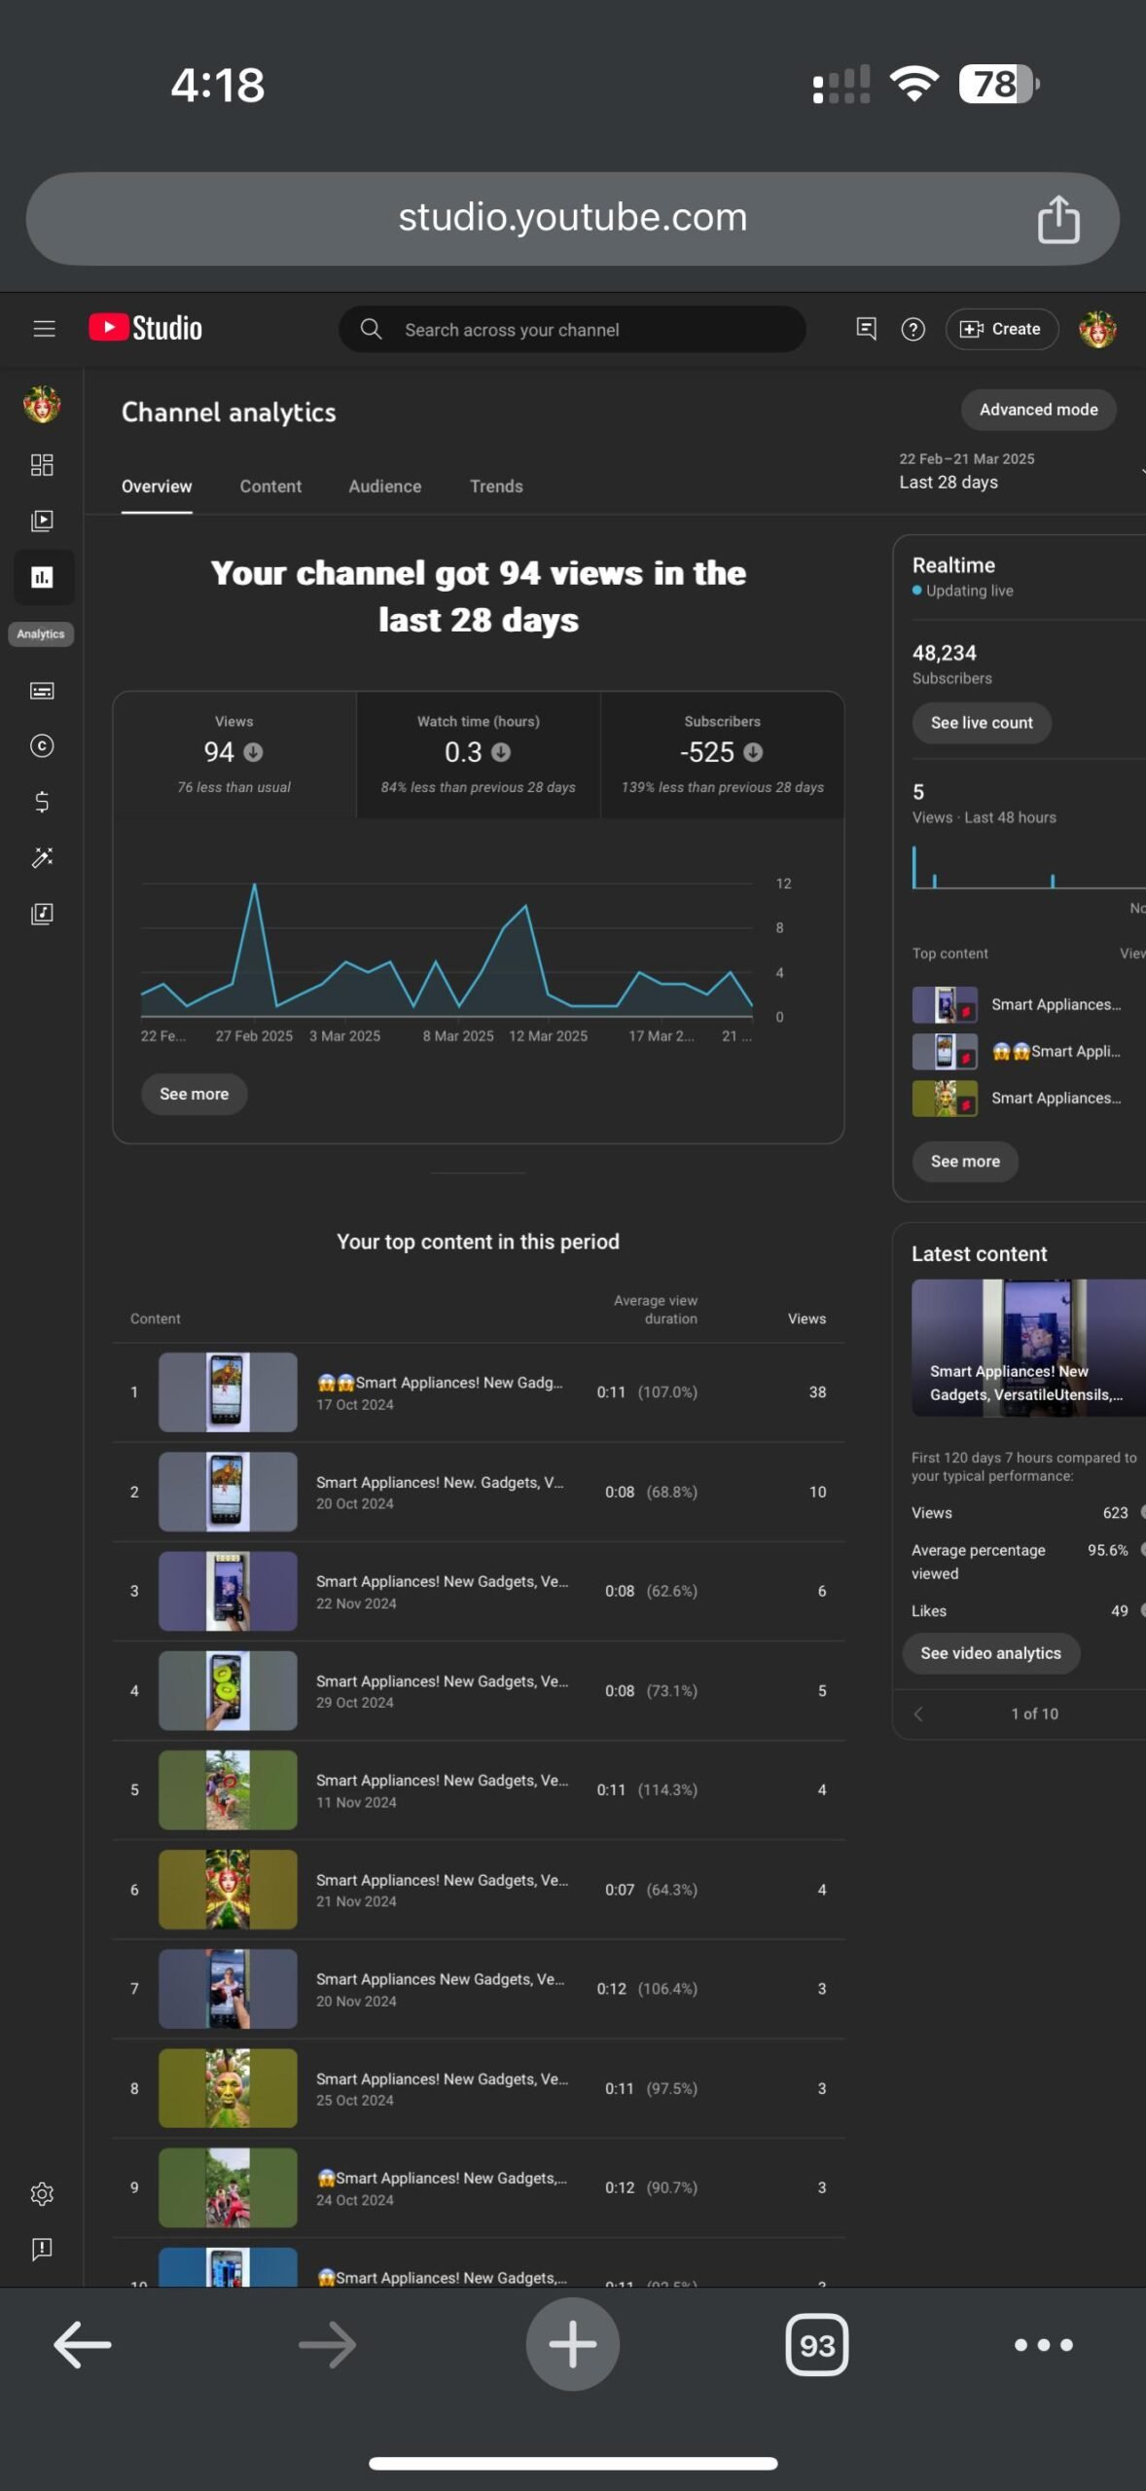Go to previous latest content card

pyautogui.click(x=918, y=1714)
